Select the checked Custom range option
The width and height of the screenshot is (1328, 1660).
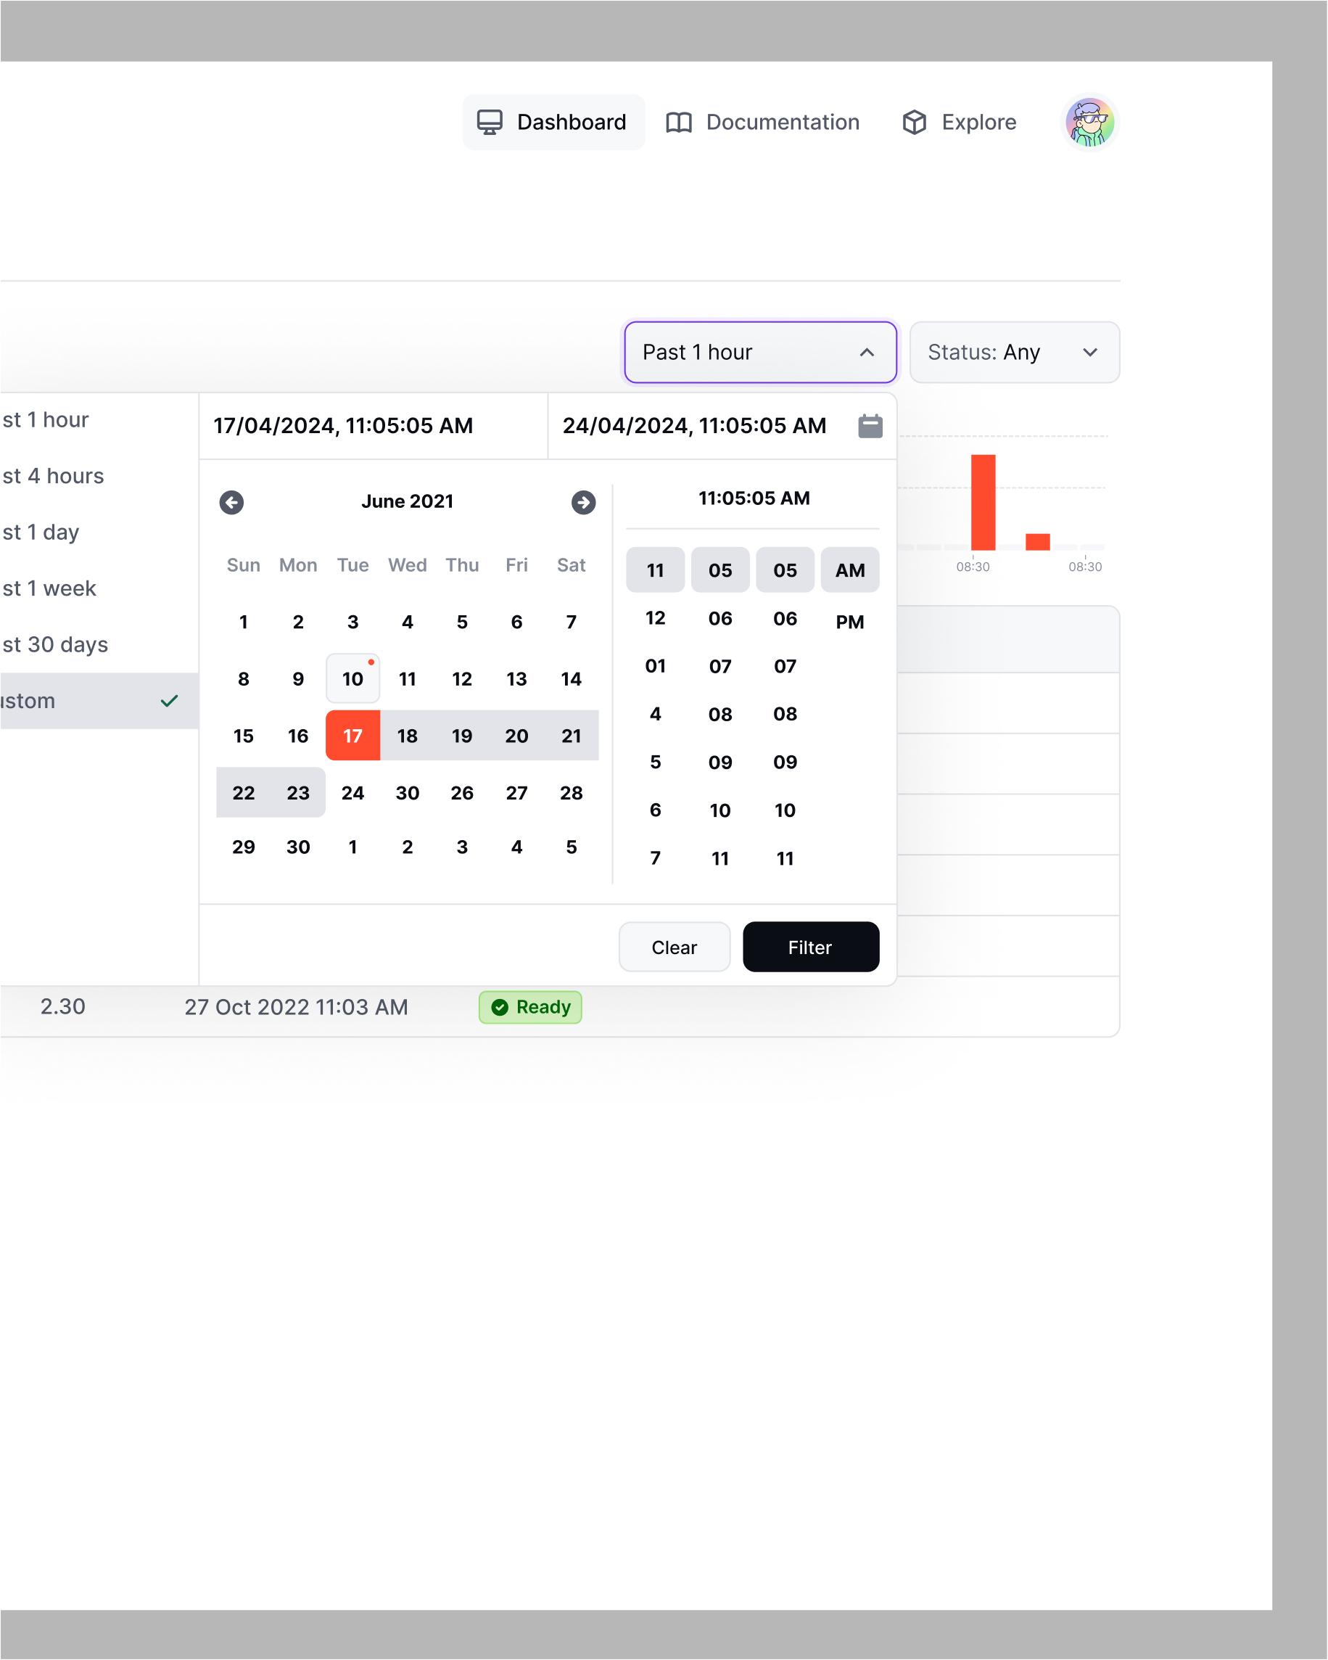point(92,701)
